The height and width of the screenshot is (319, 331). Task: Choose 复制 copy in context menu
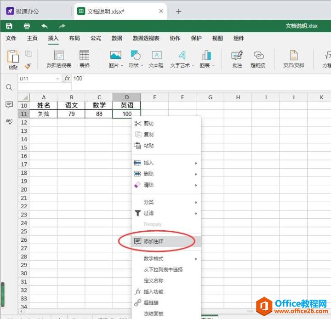click(166, 135)
